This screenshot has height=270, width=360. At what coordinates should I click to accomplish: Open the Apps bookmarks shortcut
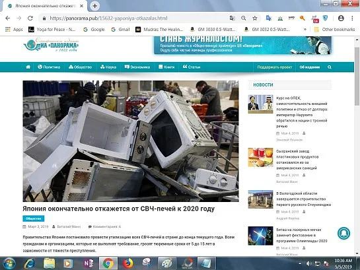14,29
